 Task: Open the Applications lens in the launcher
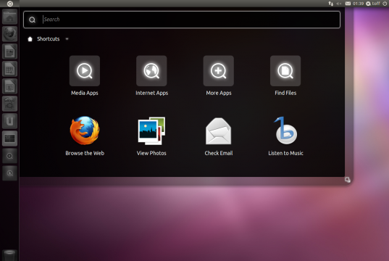pyautogui.click(x=9, y=156)
